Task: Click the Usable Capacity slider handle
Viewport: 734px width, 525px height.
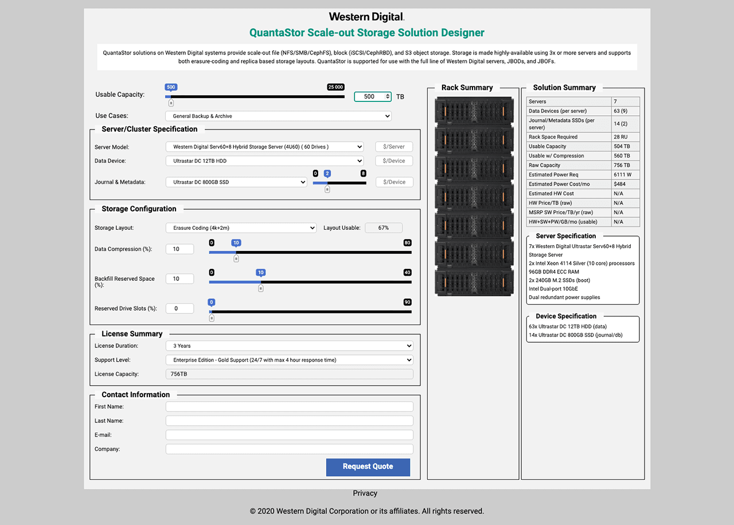Action: [x=171, y=103]
